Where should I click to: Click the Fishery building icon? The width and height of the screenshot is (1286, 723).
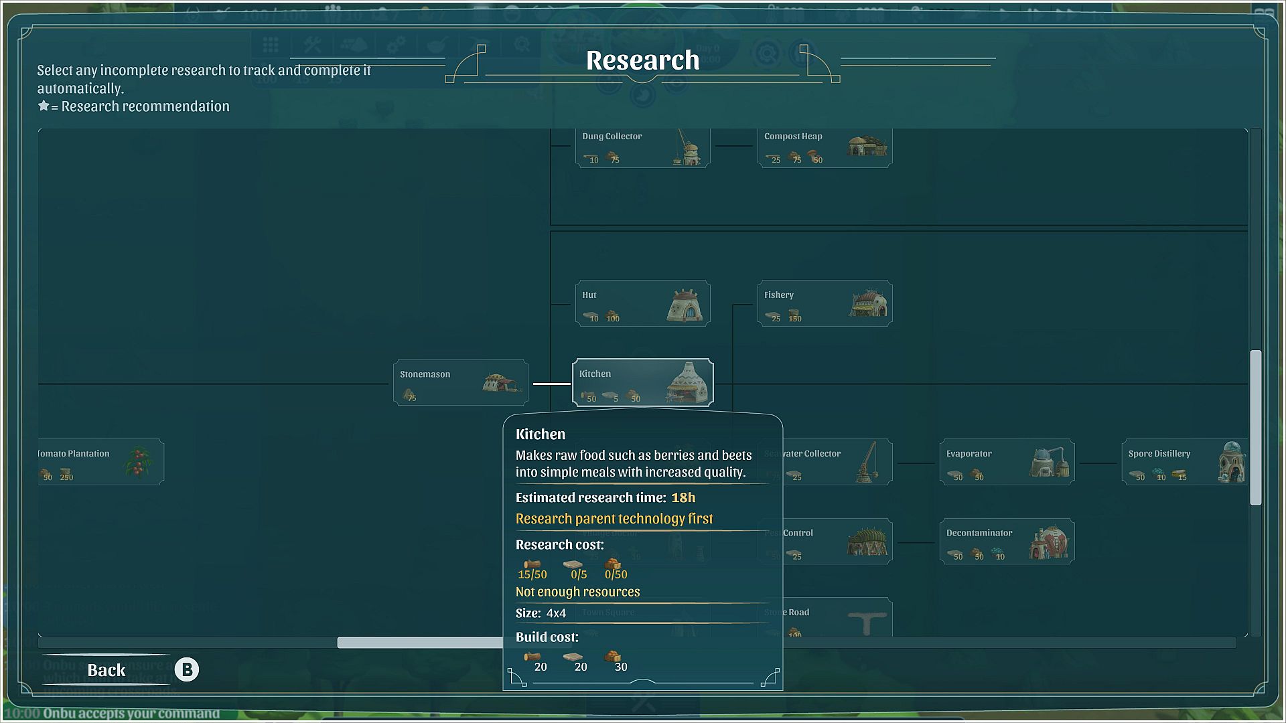[868, 304]
